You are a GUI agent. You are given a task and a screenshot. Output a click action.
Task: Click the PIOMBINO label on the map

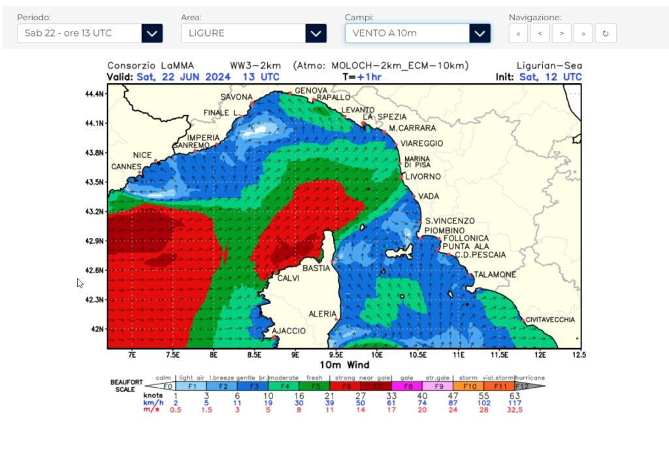coord(444,231)
